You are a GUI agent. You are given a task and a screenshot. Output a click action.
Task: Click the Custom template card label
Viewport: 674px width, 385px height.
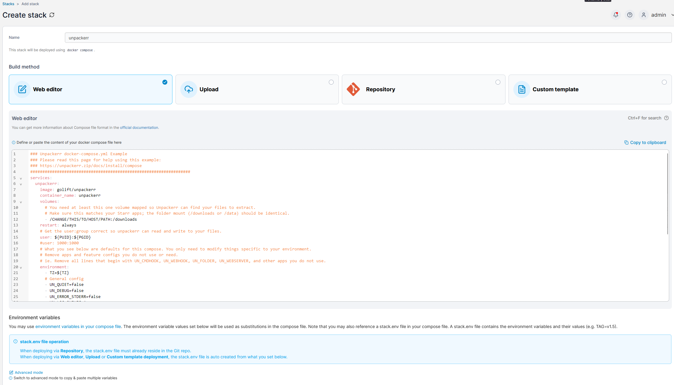coord(556,89)
